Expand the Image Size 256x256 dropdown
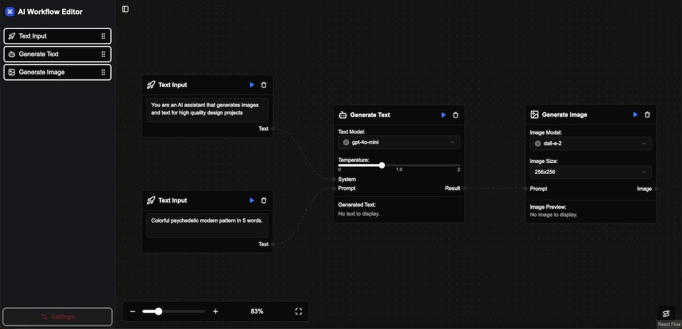The image size is (682, 329). pos(590,172)
